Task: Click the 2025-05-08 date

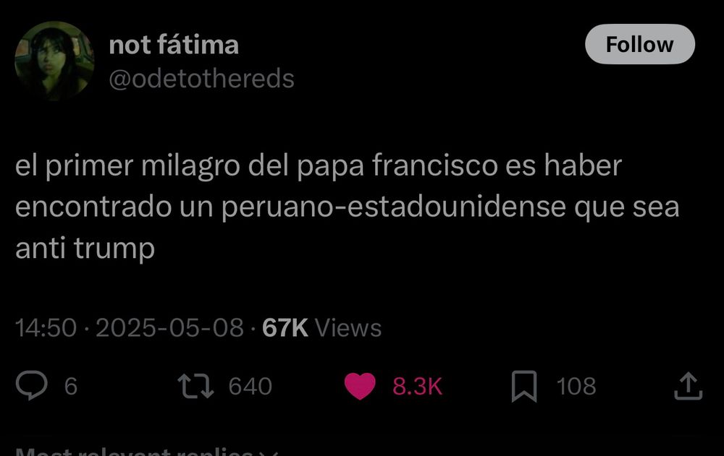Action: [169, 328]
